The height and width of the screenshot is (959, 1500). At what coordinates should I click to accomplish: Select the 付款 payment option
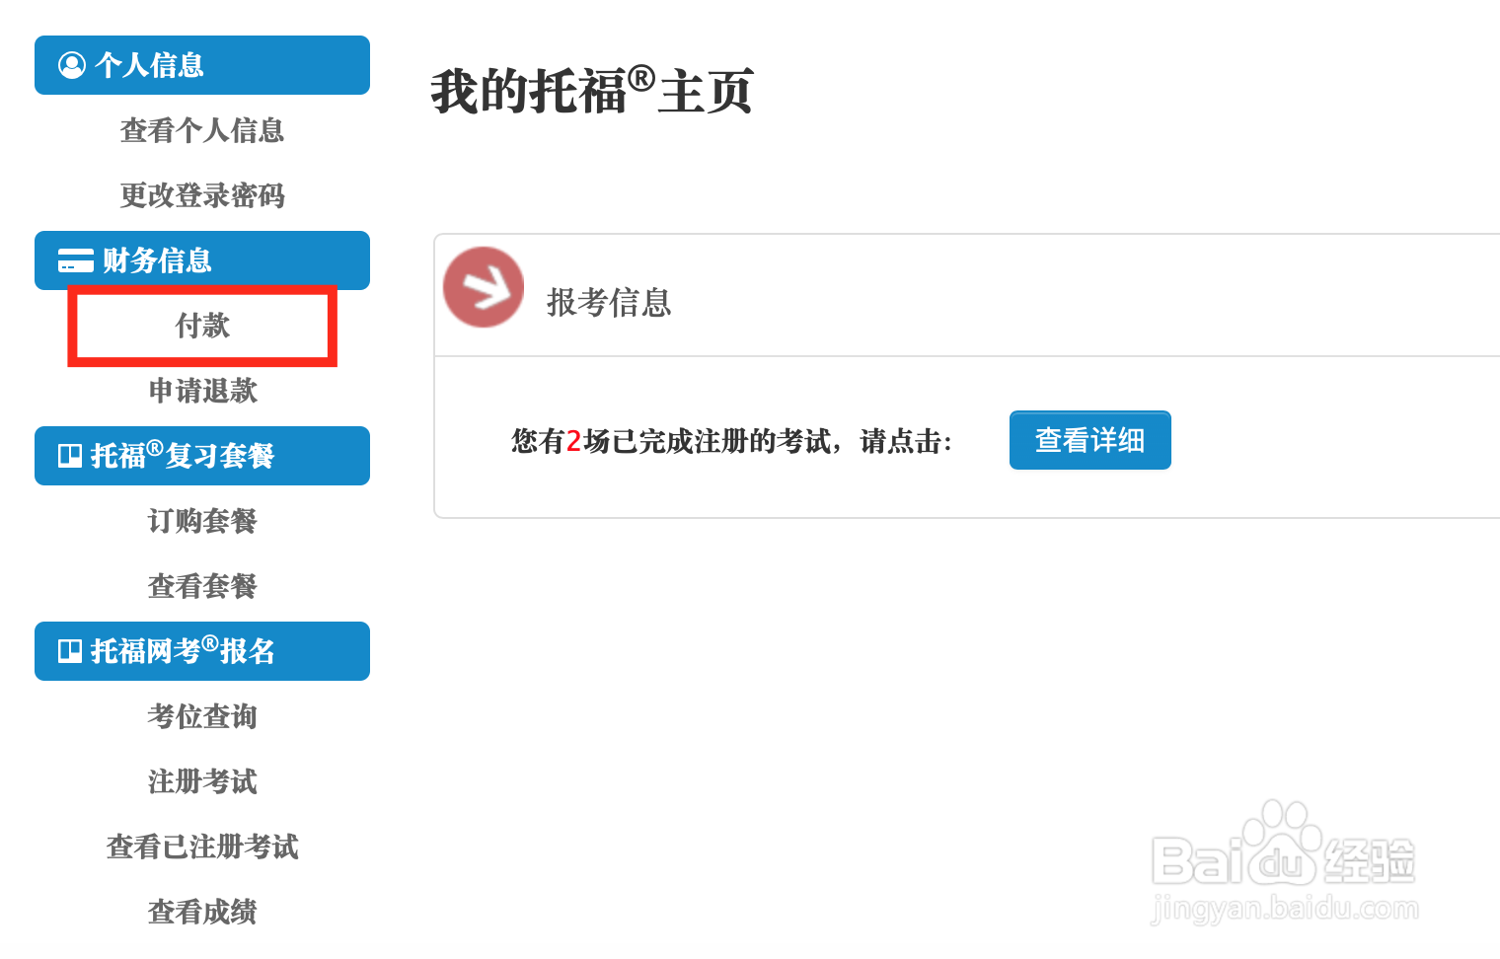pyautogui.click(x=200, y=327)
